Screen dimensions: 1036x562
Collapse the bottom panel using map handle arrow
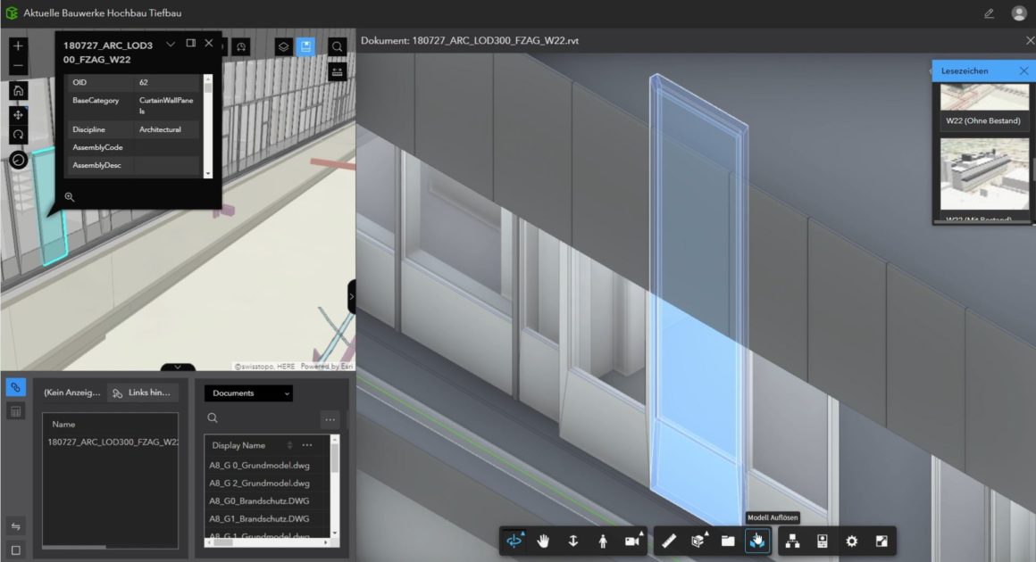tap(178, 367)
